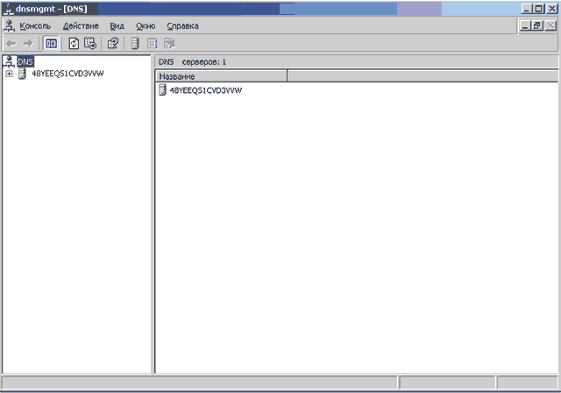Go back with the left arrow toolbar button
Viewport: 561px width, 393px height.
(11, 44)
